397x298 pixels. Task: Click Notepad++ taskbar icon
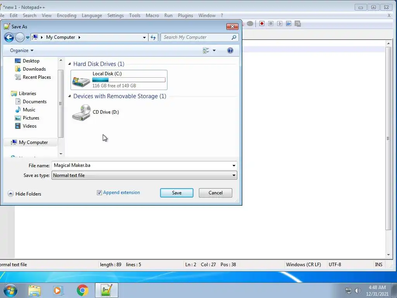pyautogui.click(x=107, y=290)
